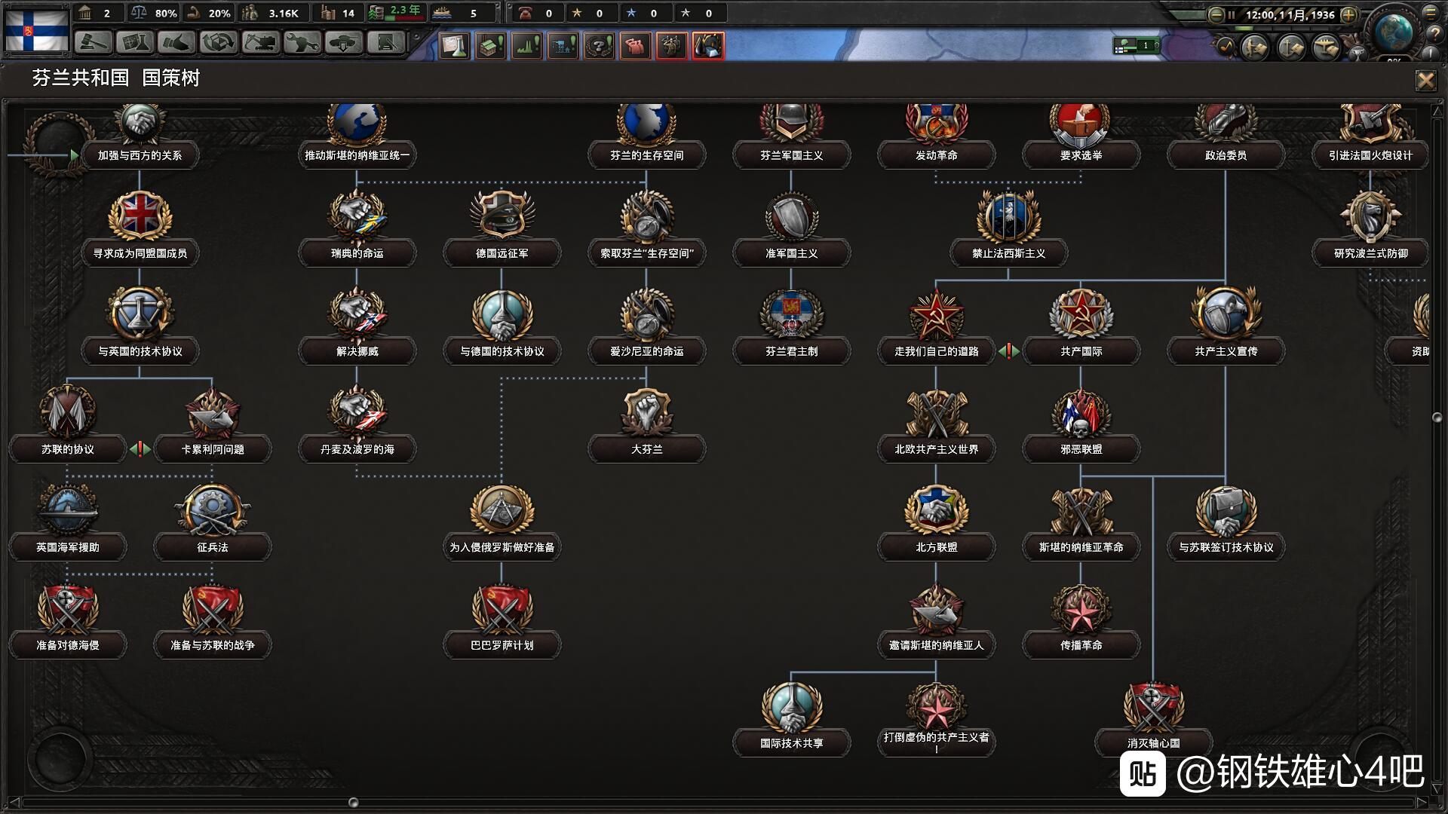Screen dimensions: 1448x814
Task: Open the help question mark button
Action: coord(1434,33)
